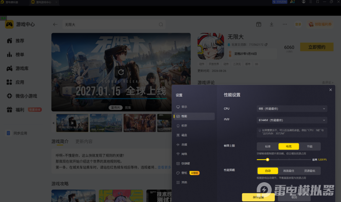Click the FPS limit slider handle

(x=268, y=160)
